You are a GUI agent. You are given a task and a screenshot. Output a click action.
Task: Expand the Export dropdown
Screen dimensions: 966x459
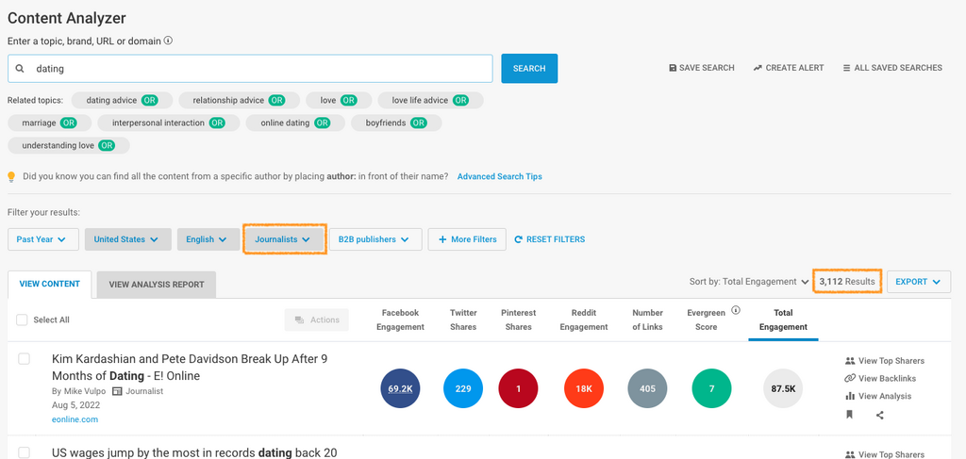(918, 282)
